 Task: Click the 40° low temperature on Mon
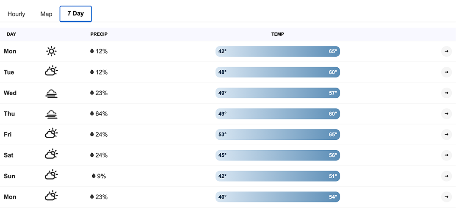[222, 197]
